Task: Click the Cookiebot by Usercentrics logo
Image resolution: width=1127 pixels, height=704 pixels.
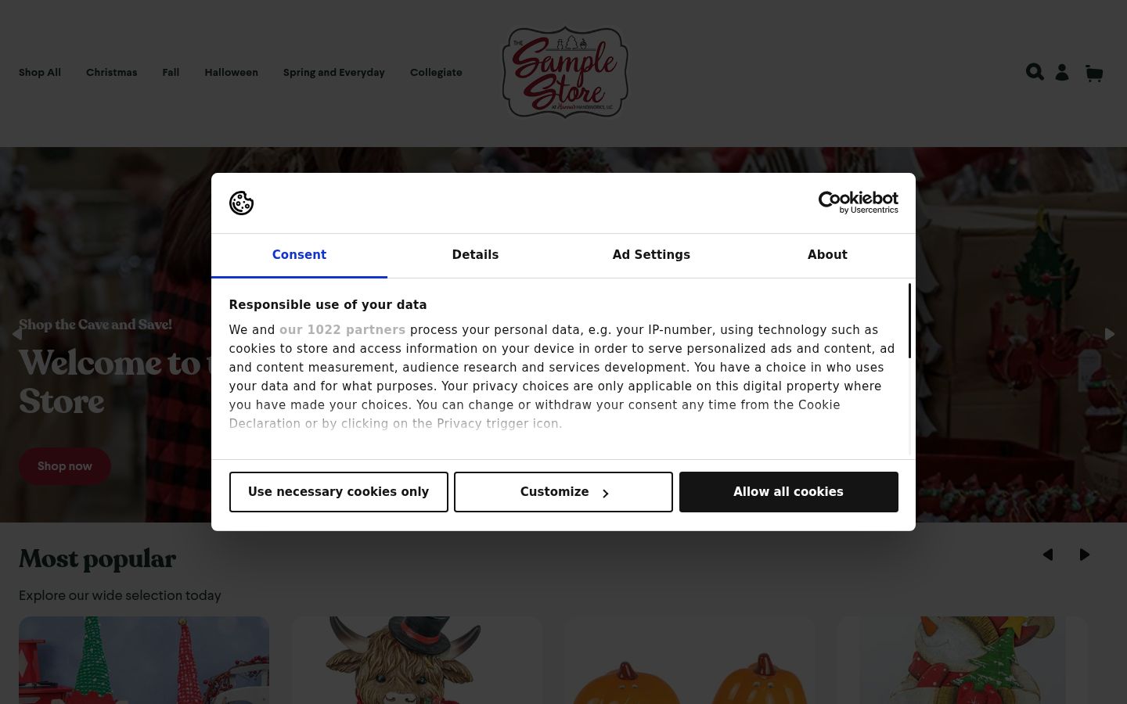Action: click(858, 203)
